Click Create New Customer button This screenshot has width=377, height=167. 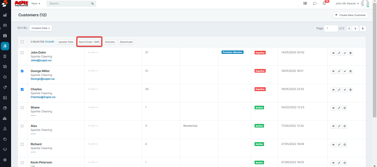[x=350, y=15]
